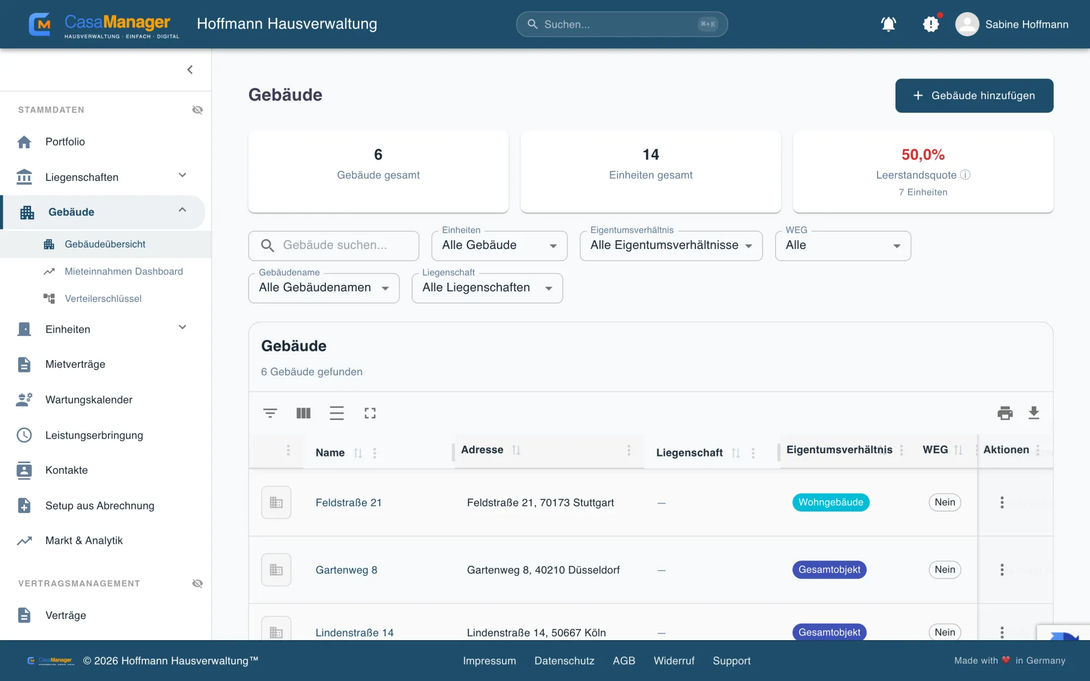
Task: Toggle table fullscreen icon
Action: point(370,413)
